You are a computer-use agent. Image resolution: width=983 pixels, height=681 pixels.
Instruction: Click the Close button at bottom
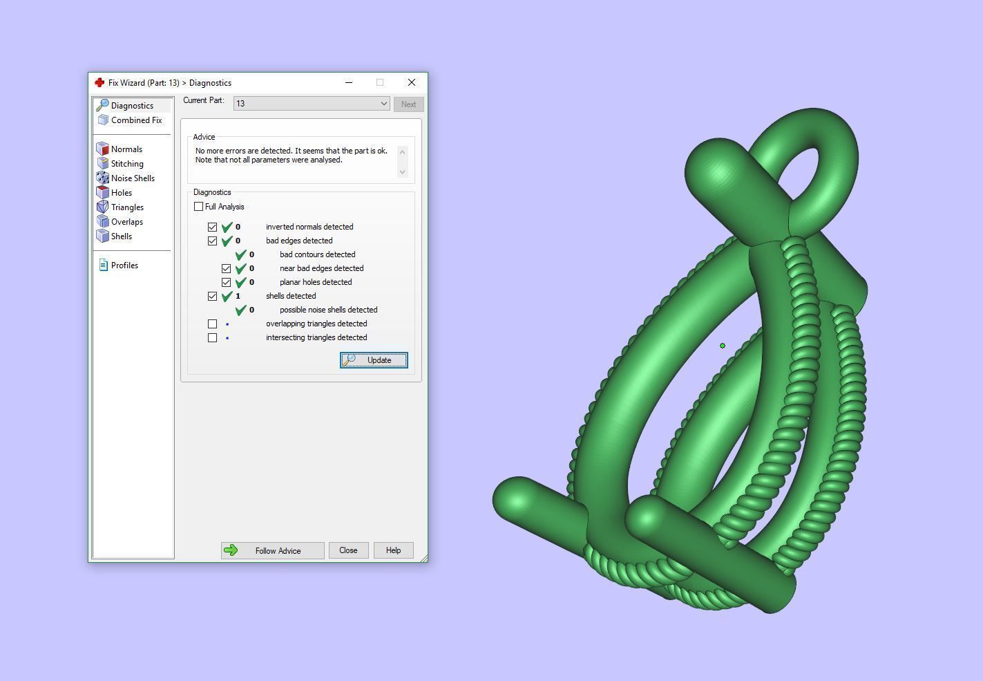click(348, 550)
